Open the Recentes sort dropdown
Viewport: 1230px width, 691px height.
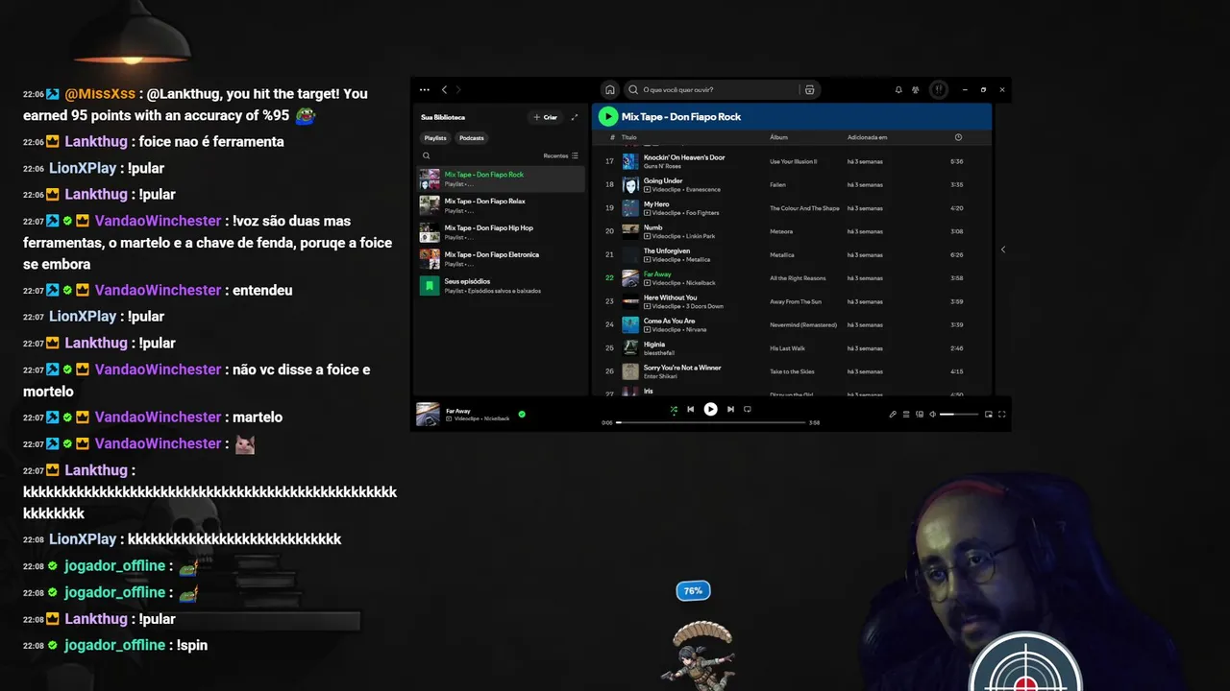point(561,155)
